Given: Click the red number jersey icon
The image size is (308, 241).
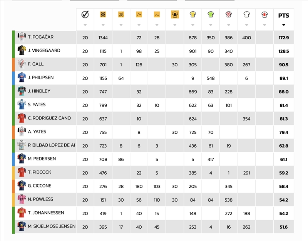Looking at the screenshot, I should [x=264, y=15].
